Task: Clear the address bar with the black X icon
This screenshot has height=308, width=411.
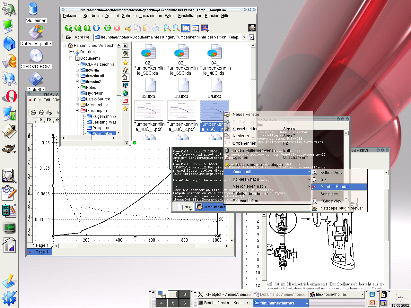Action: point(68,37)
